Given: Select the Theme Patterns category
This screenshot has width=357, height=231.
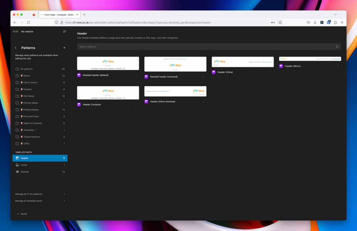Looking at the screenshot, I should click(40, 137).
